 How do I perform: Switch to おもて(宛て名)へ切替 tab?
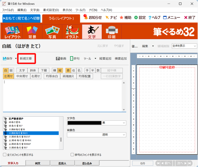click(x=21, y=18)
